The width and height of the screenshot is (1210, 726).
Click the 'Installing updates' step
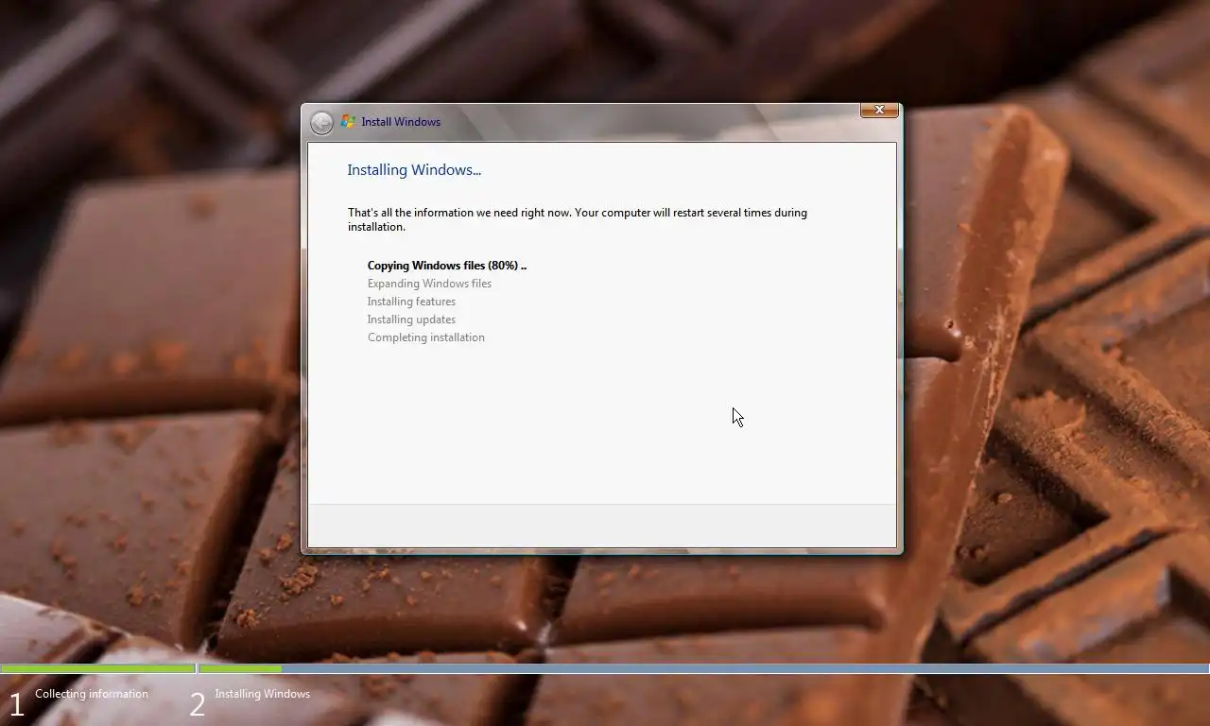click(x=411, y=320)
